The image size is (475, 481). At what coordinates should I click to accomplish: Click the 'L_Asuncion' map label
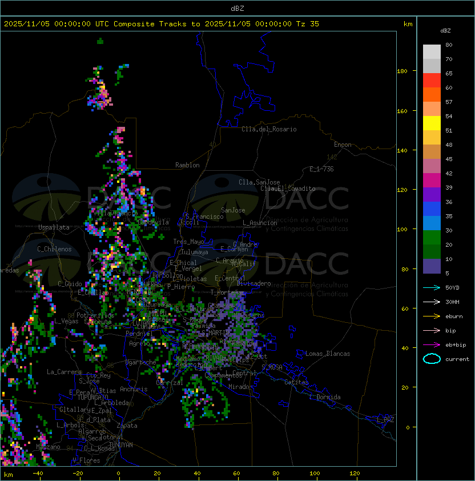(x=260, y=223)
